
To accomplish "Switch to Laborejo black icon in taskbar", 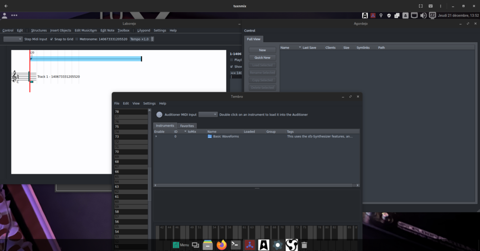I will pyautogui.click(x=264, y=245).
